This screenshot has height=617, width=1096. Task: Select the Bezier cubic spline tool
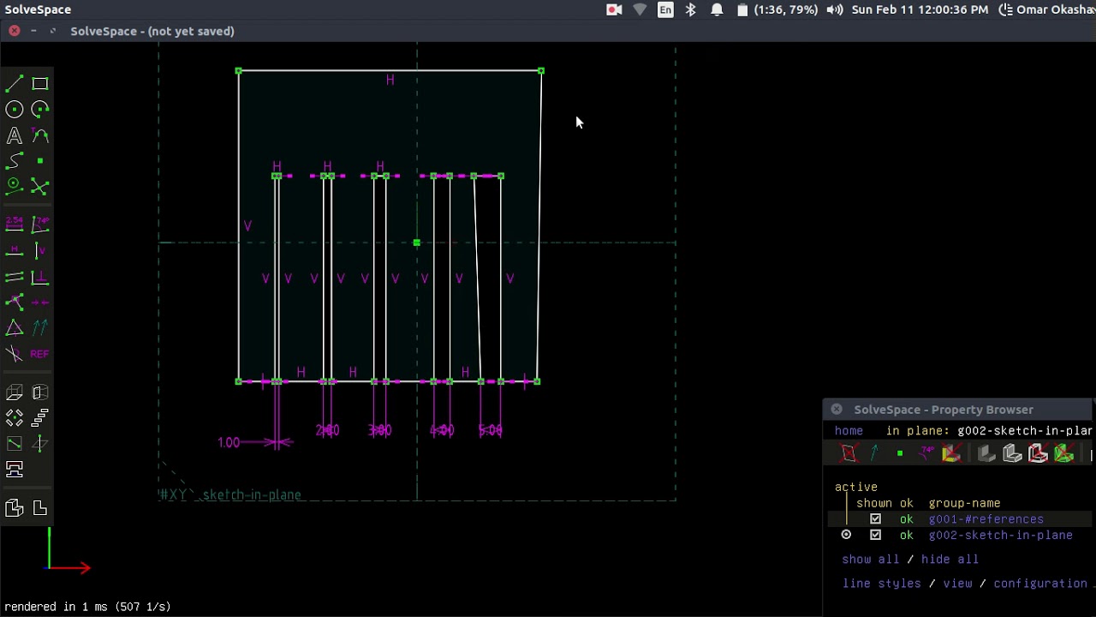point(15,161)
